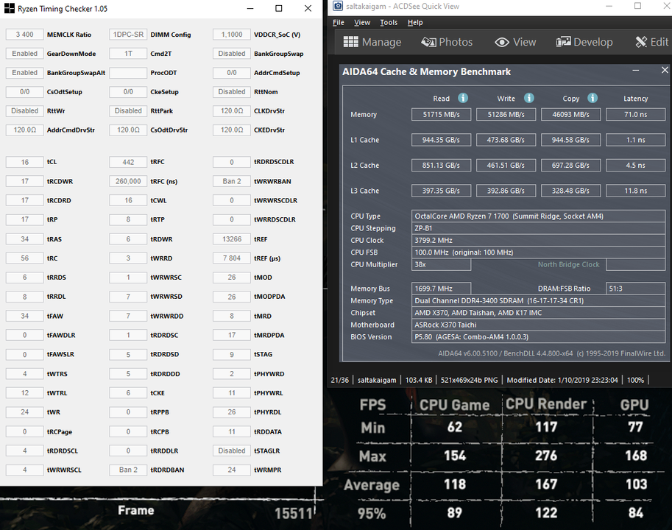The image size is (672, 530).
Task: Click the AddrCmdDrvStr 120.0Ω field
Action: pyautogui.click(x=25, y=130)
